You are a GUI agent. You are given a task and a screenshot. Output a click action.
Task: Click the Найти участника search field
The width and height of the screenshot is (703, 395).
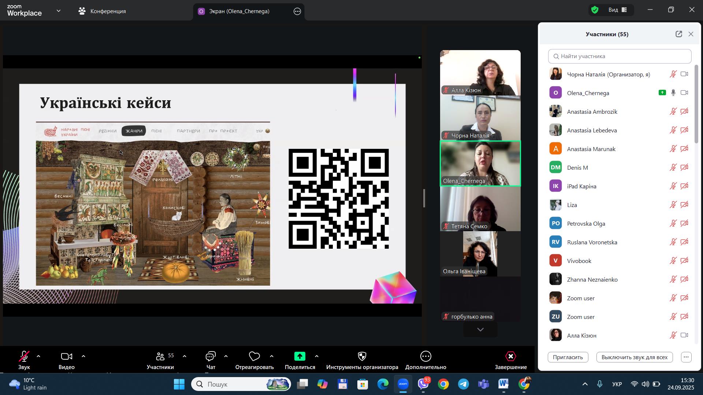620,56
